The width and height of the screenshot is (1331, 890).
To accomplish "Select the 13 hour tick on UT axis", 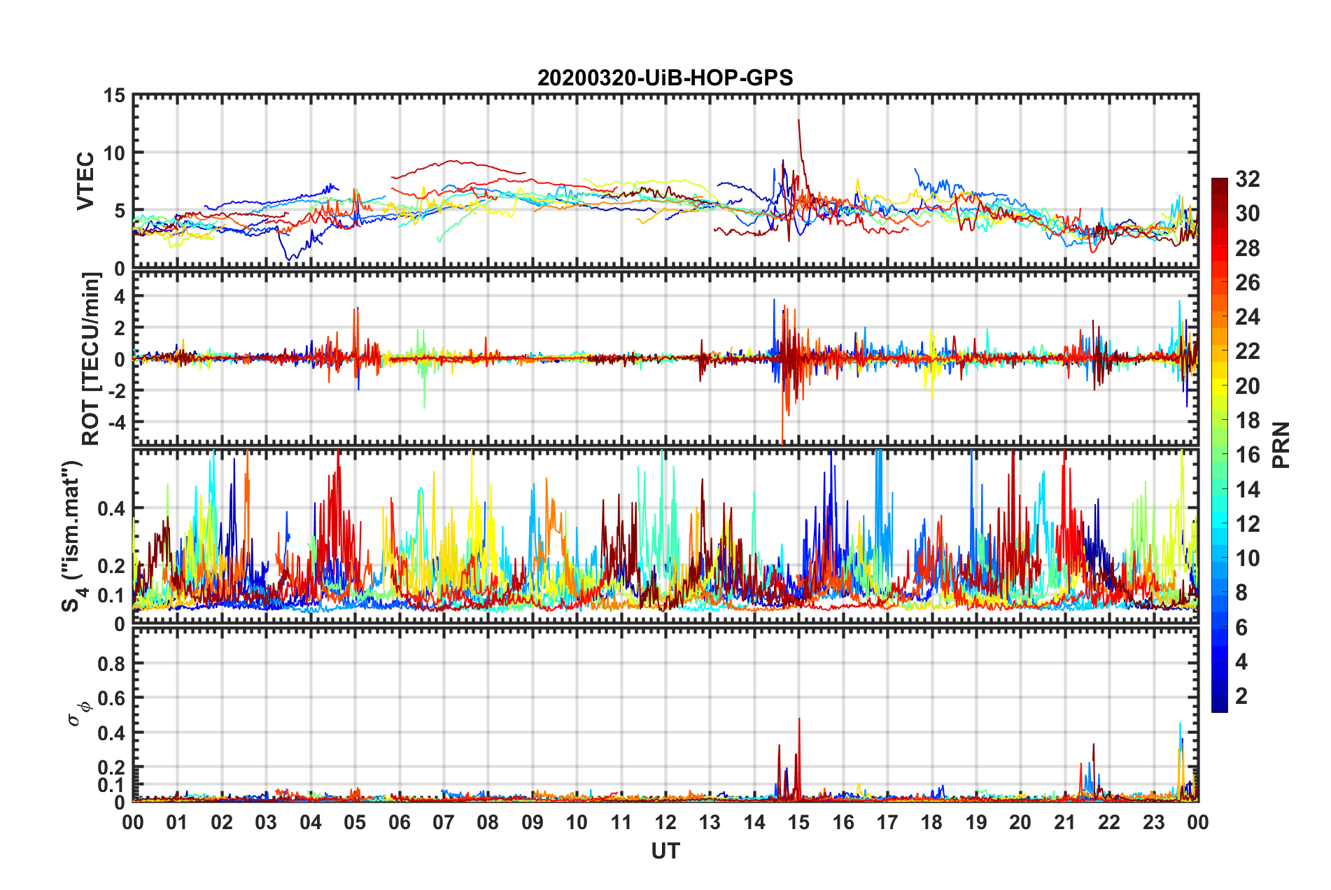I will [710, 822].
